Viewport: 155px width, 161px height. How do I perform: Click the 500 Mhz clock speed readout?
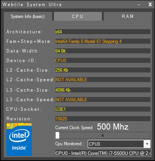click(113, 127)
